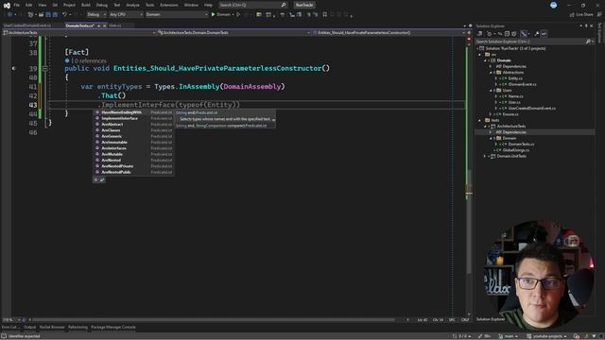Image resolution: width=605 pixels, height=340 pixels.
Task: Select IDomainEvent.cs in Solution Explorer
Action: pyautogui.click(x=523, y=84)
